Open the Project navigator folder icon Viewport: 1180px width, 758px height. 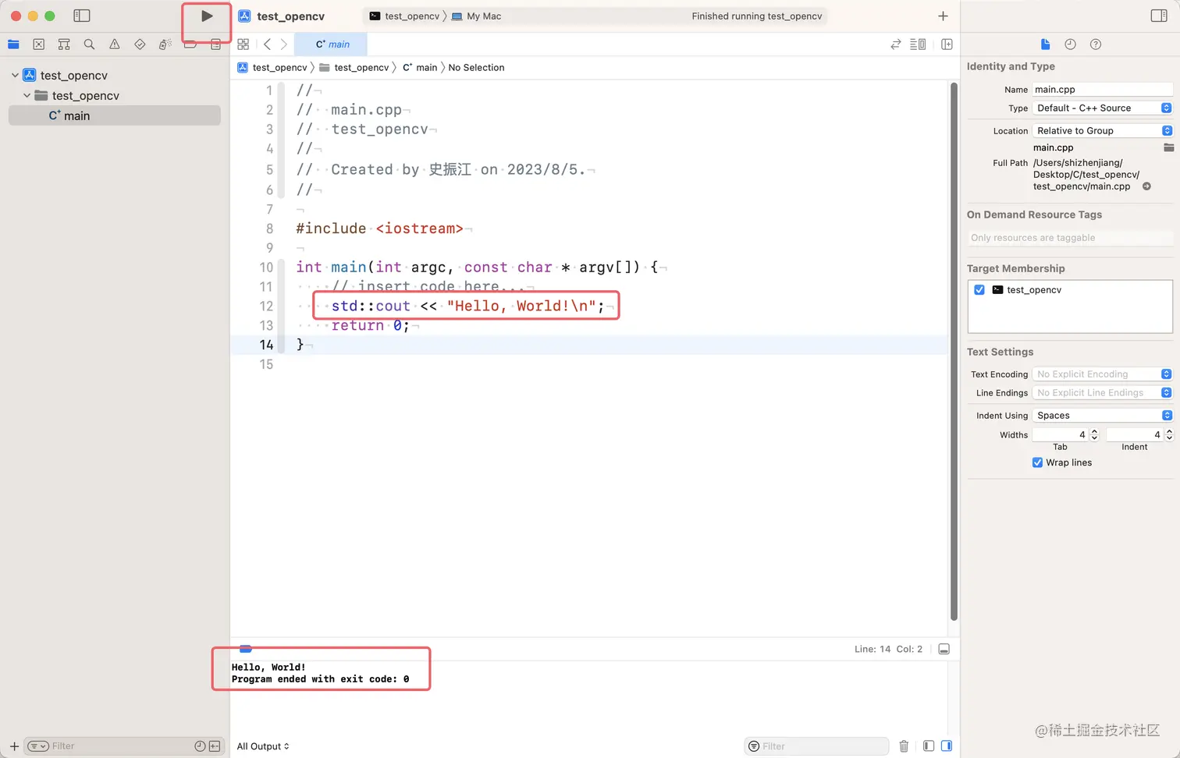(x=13, y=44)
